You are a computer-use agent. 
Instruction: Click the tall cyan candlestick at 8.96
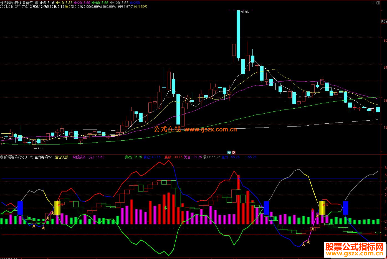(238, 34)
